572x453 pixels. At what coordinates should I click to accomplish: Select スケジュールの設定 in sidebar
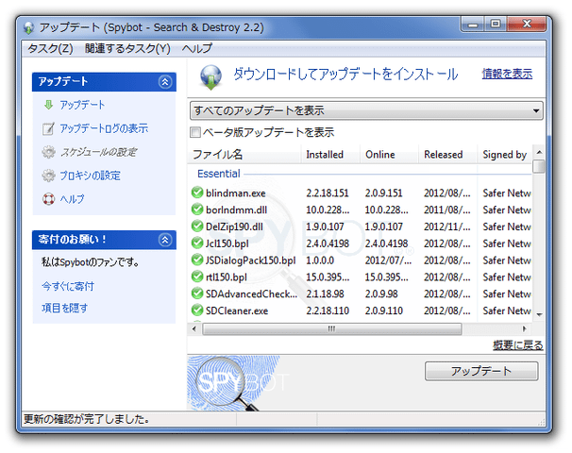click(x=98, y=152)
